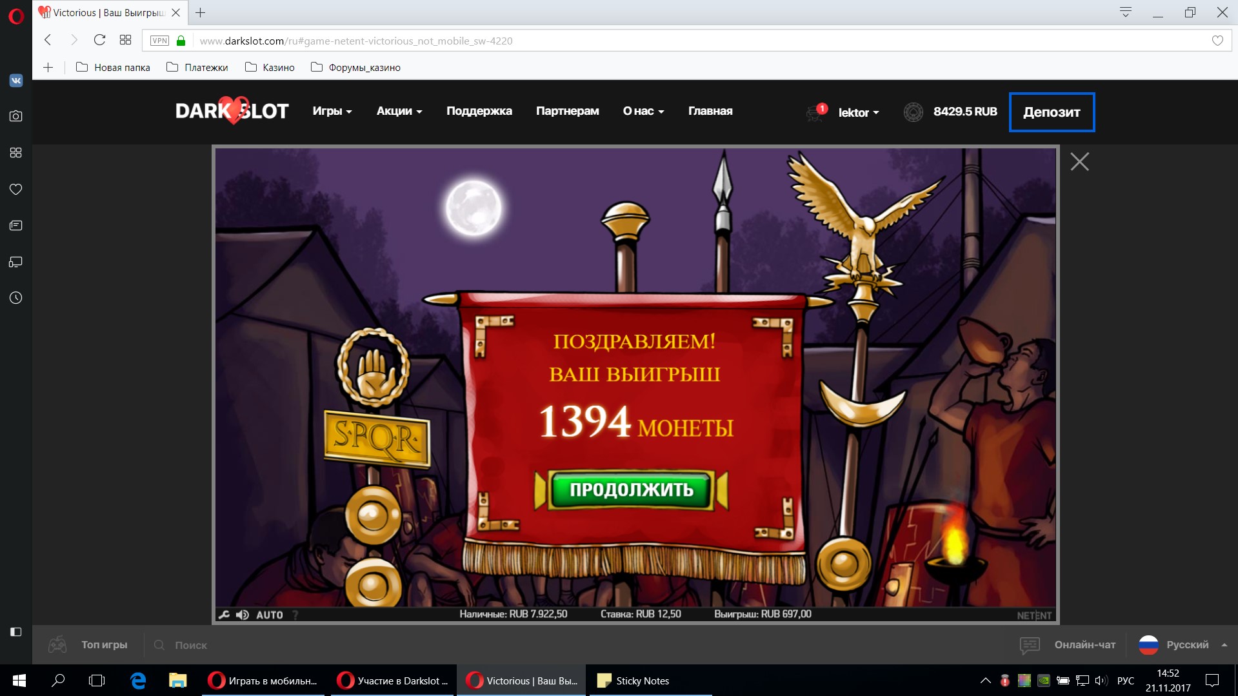Close the game window with X

1079,161
